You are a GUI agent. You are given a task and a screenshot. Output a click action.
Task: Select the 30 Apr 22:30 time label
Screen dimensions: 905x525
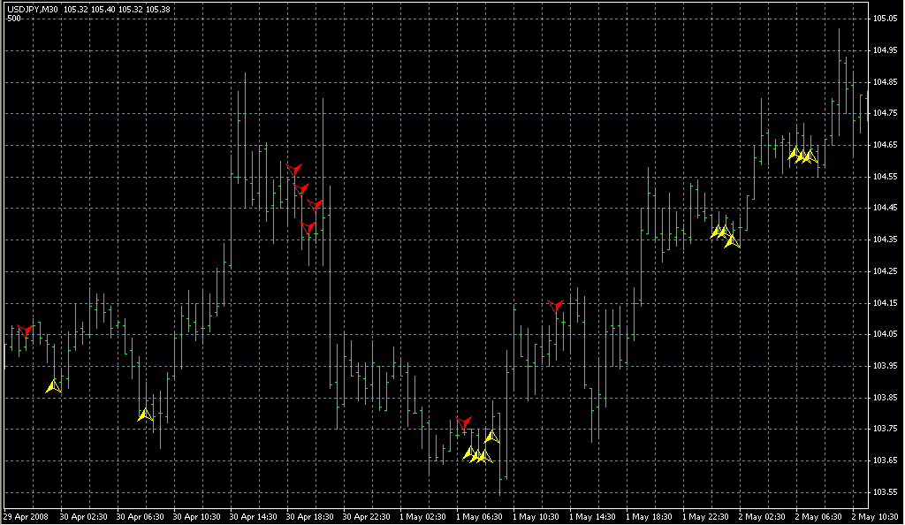pos(366,517)
